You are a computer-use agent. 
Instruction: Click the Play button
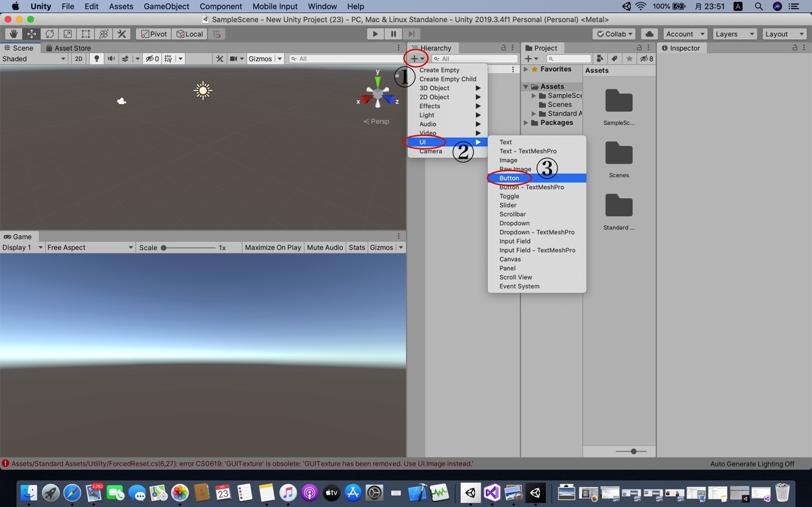tap(376, 34)
